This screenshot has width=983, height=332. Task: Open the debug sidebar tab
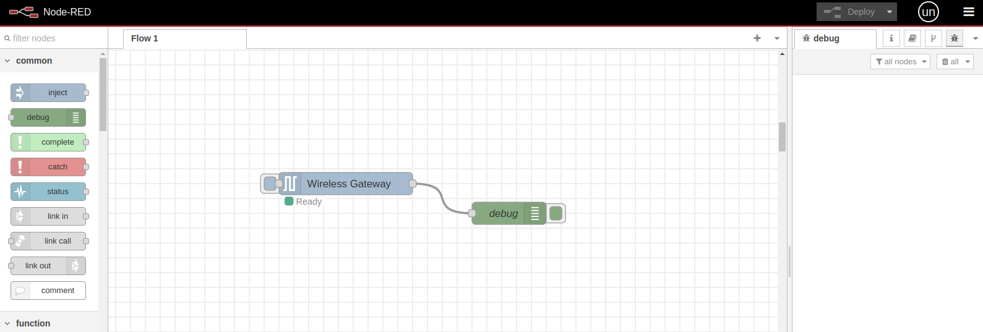835,38
